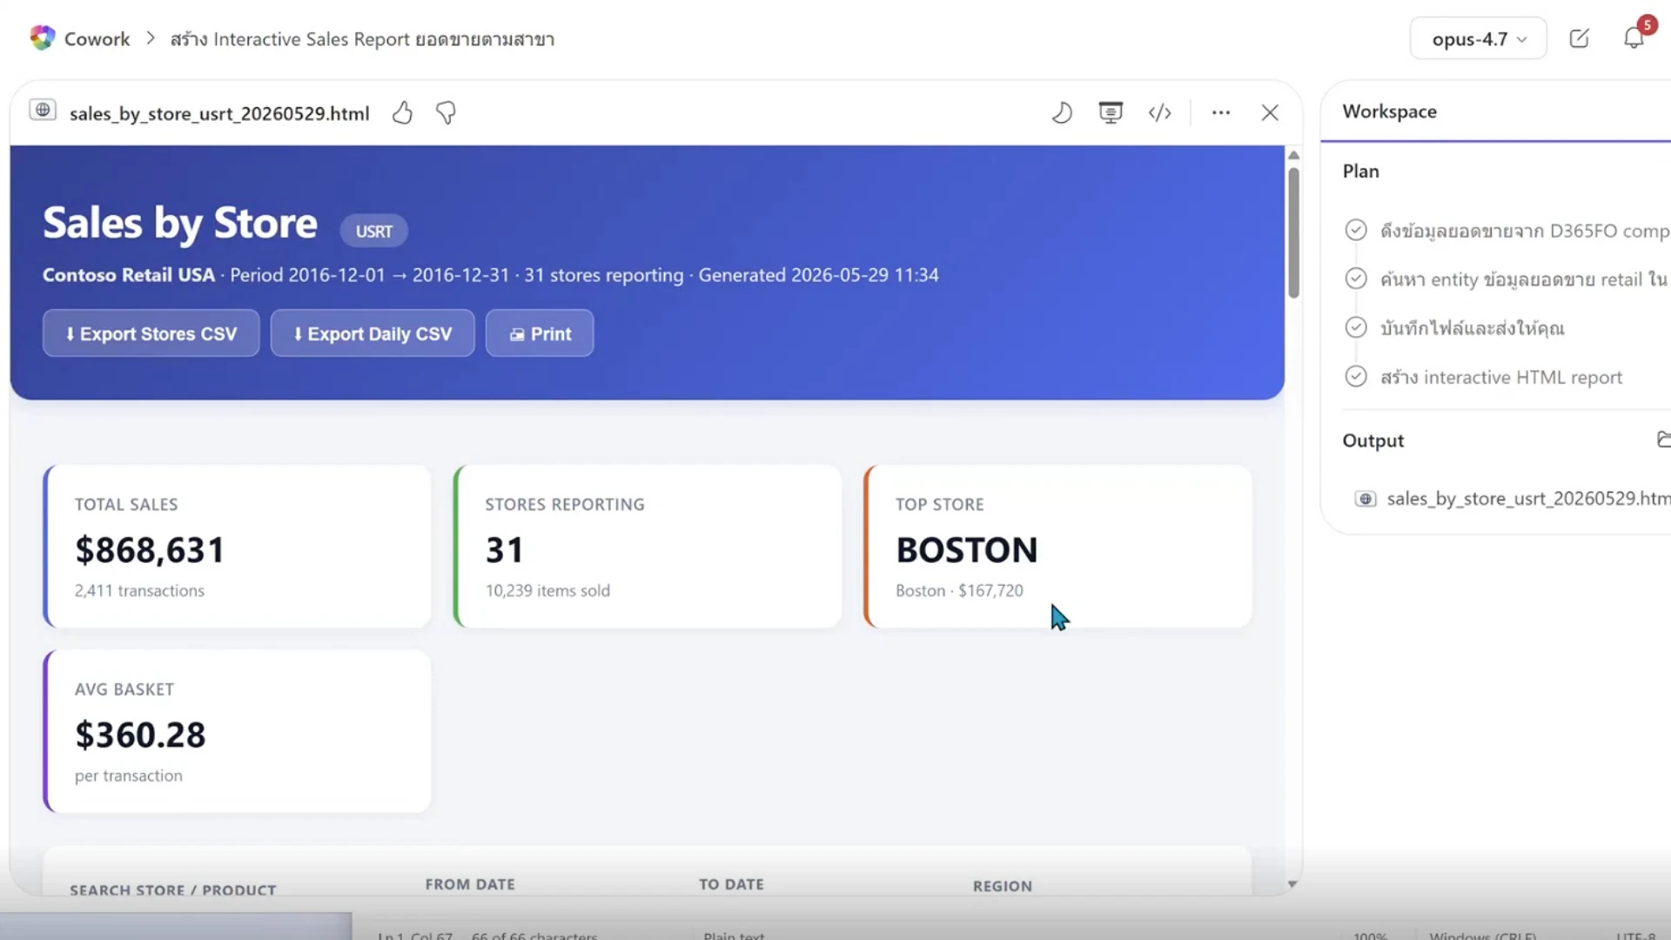Close the report preview panel
Screen dimensions: 1671x940
[x=1270, y=113]
